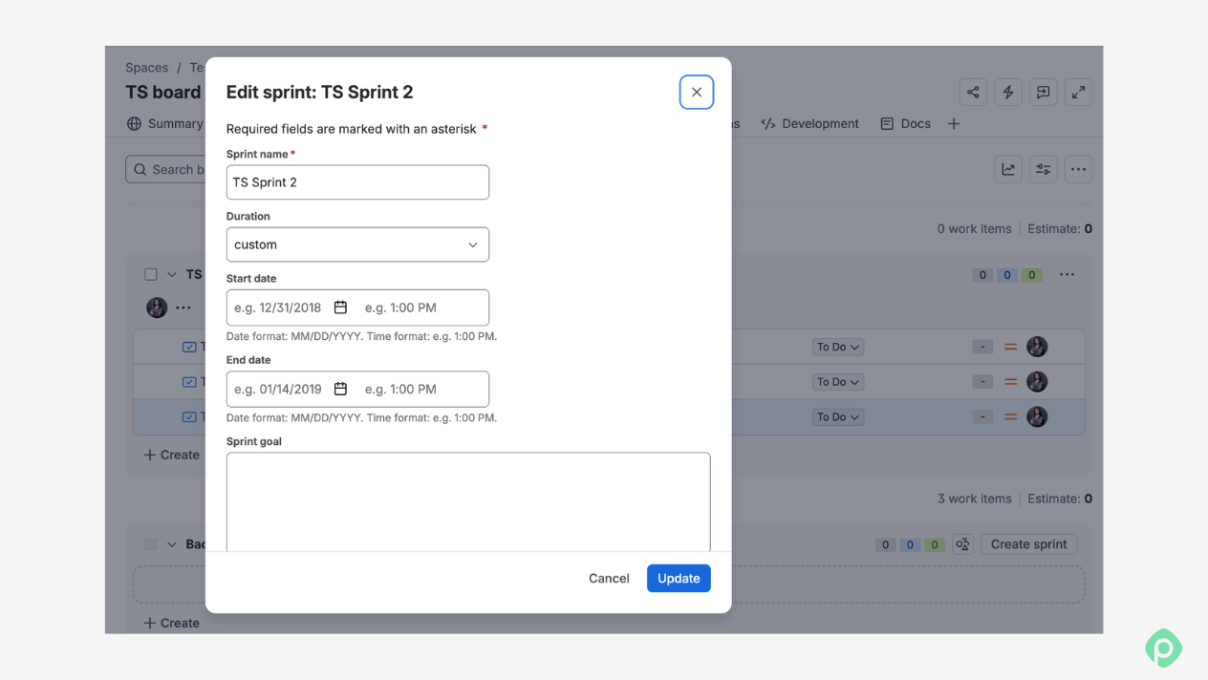
Task: Click the first work item's estimate dash badge
Action: (982, 348)
